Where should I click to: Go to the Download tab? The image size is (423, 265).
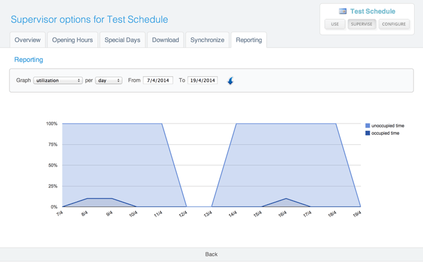pos(165,40)
